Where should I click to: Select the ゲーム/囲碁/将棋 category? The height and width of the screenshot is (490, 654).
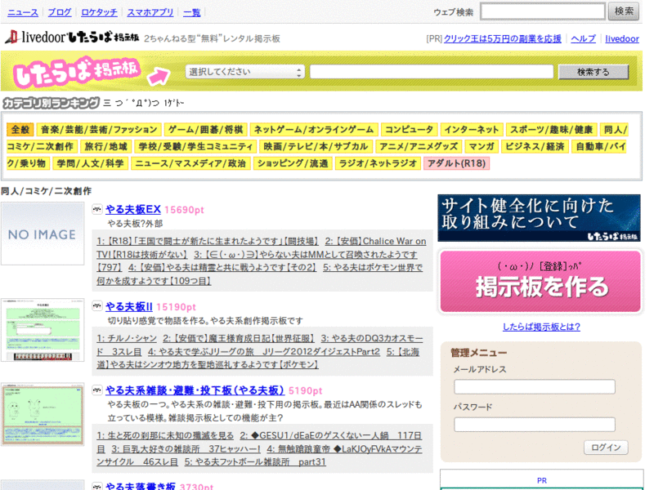click(206, 130)
